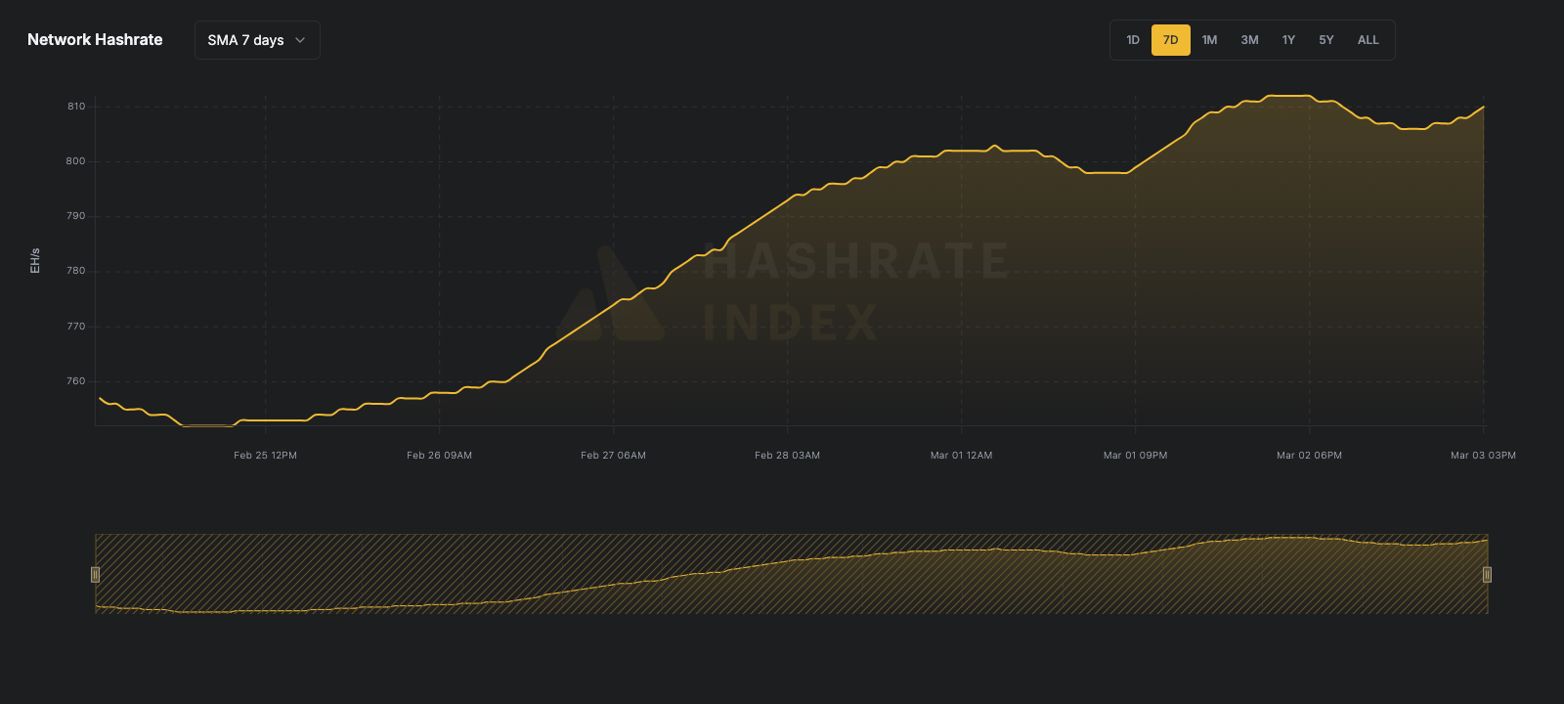
Task: Switch to 1Y time range
Action: point(1288,40)
